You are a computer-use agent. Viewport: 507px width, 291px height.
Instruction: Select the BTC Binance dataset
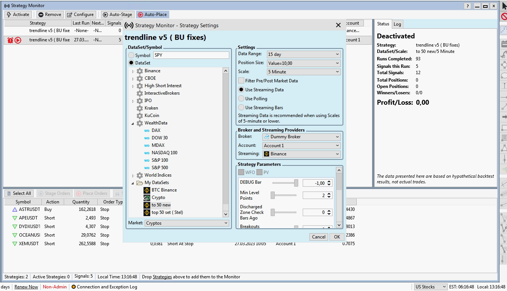(x=164, y=190)
